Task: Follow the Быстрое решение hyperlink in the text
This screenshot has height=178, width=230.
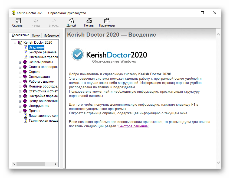Action: pos(134,126)
